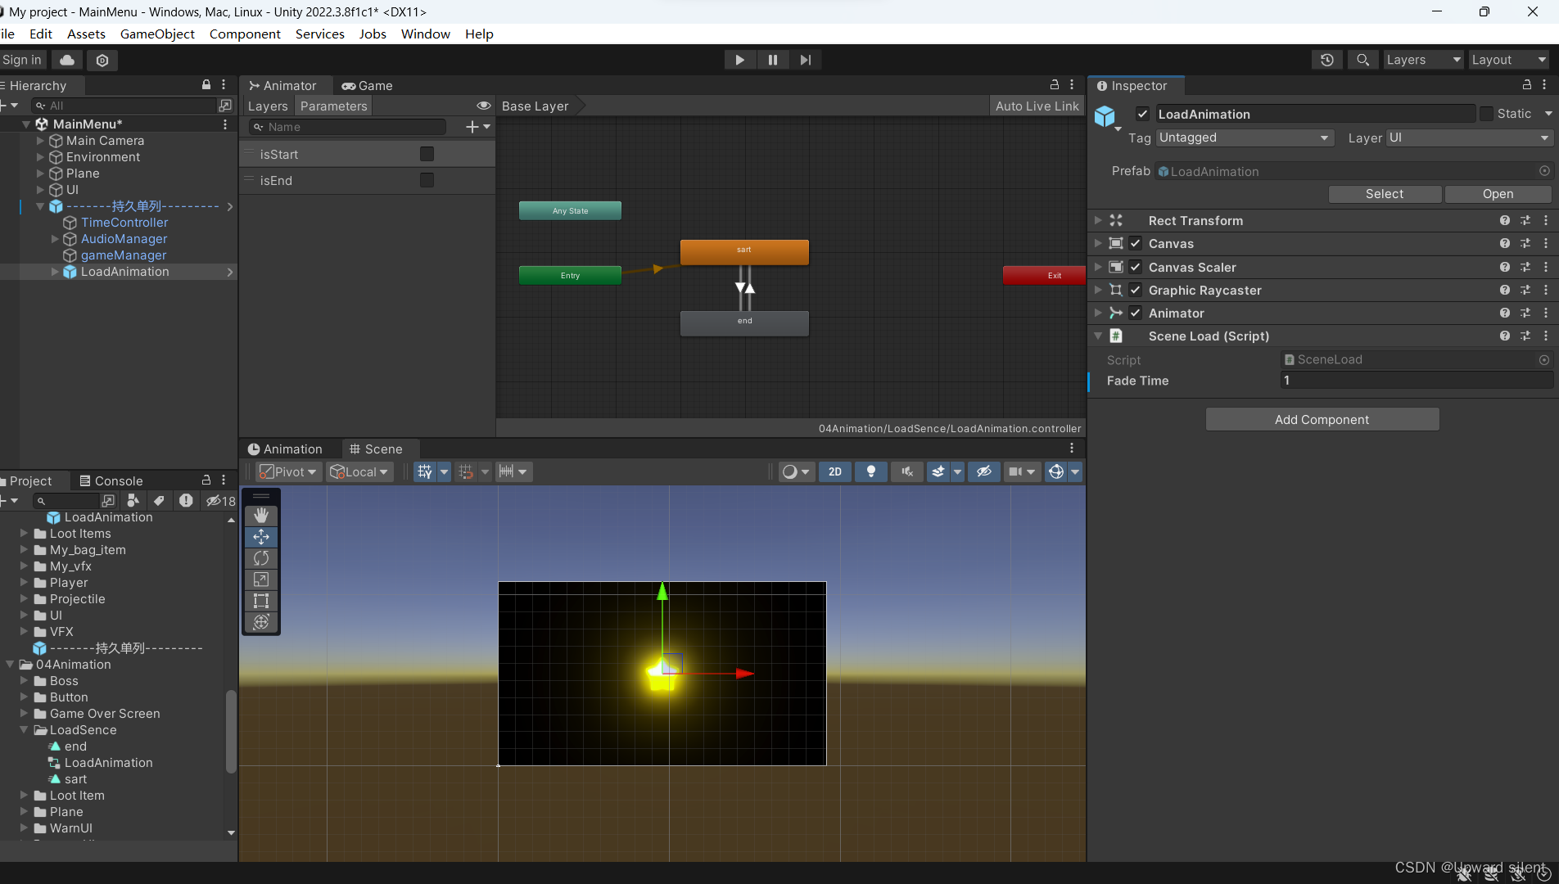Click the Pause button in the toolbar
This screenshot has height=884, width=1559.
[772, 59]
